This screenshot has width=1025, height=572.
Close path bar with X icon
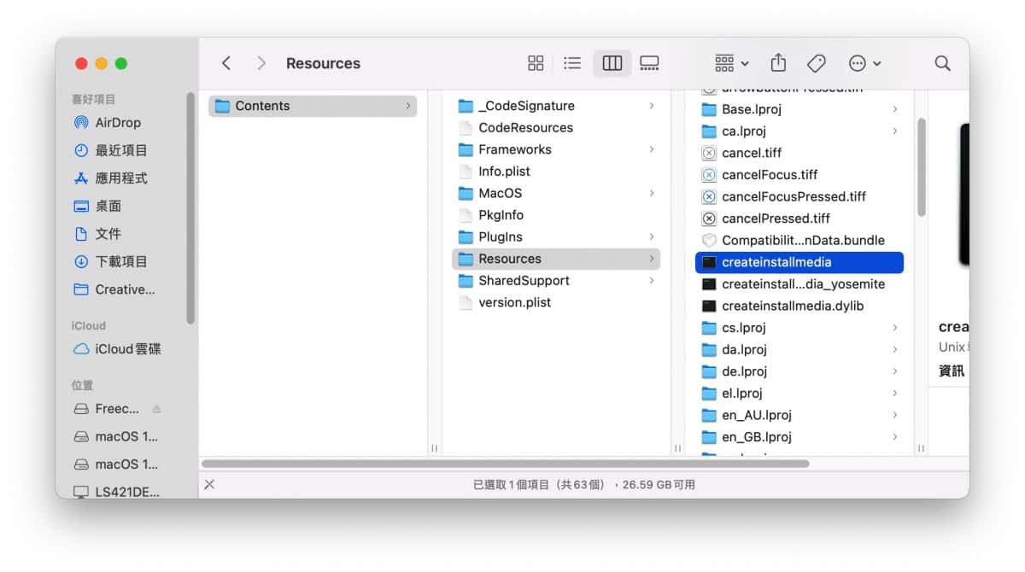(209, 484)
